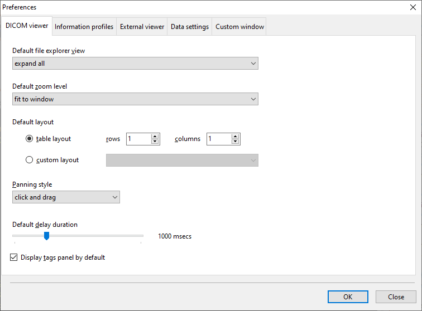This screenshot has width=422, height=311.
Task: Open the Panning style dropdown
Action: click(66, 197)
